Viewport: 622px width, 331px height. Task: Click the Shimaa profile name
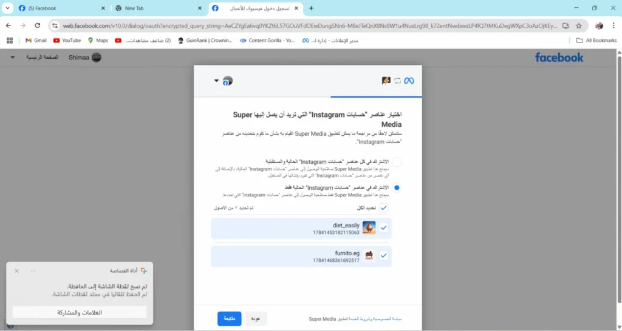pos(78,58)
